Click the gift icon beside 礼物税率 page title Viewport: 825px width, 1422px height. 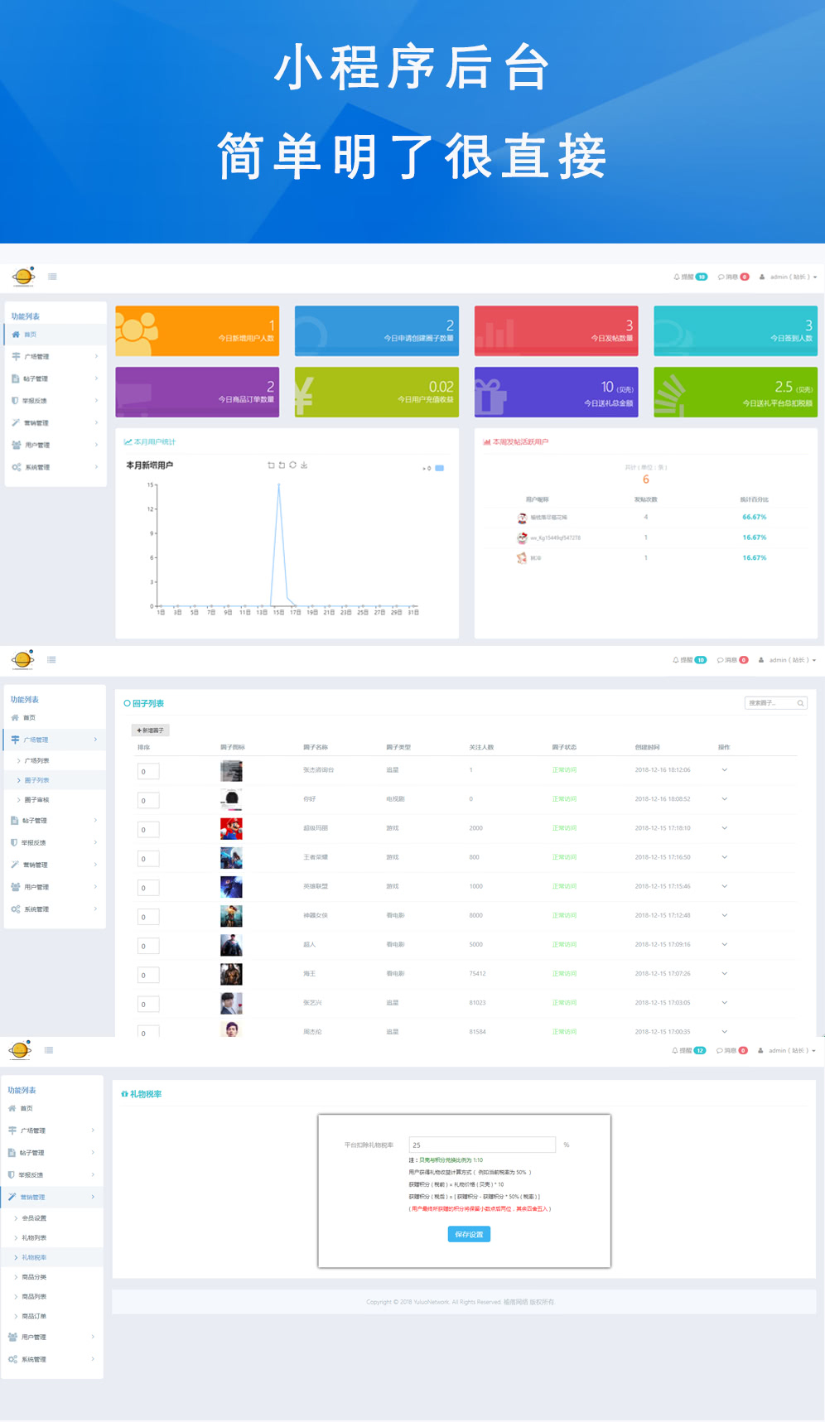[124, 1094]
